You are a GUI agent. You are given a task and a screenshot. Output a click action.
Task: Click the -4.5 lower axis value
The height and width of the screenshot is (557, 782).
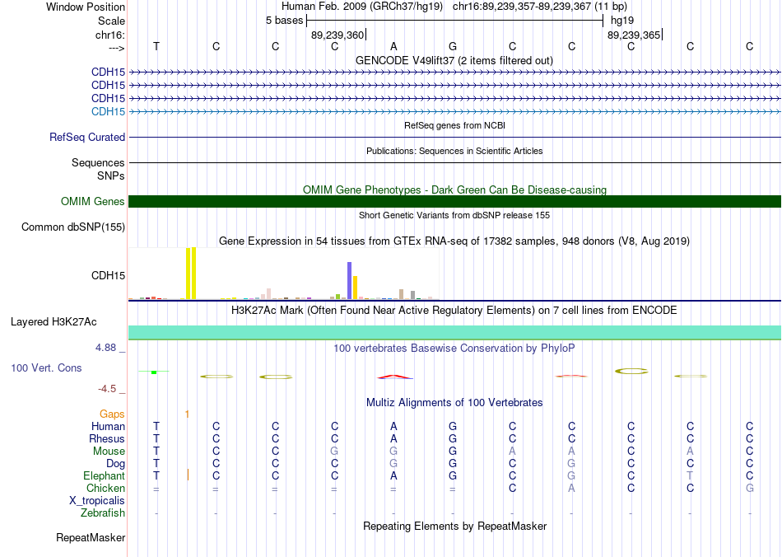(x=107, y=389)
